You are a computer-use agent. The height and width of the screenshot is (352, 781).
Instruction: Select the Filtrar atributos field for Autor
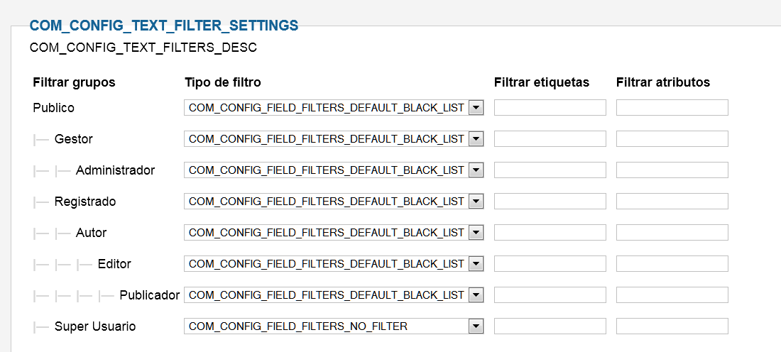[672, 233]
